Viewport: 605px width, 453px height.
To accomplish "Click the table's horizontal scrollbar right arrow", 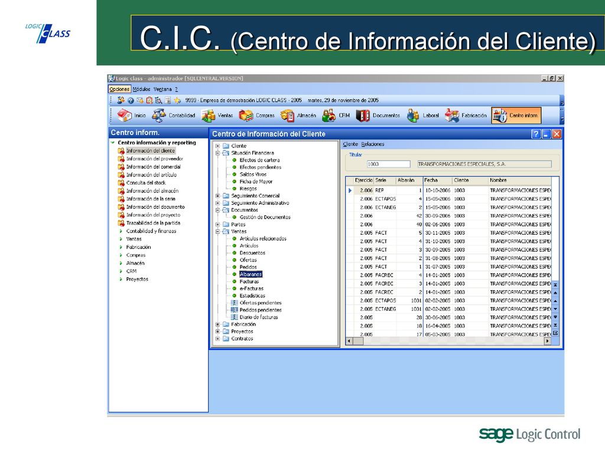I will 547,341.
